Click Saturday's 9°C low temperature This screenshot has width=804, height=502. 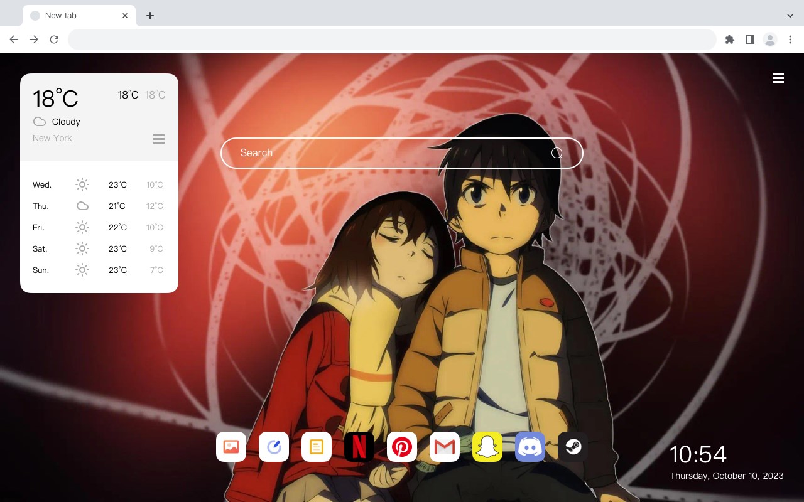(x=156, y=248)
